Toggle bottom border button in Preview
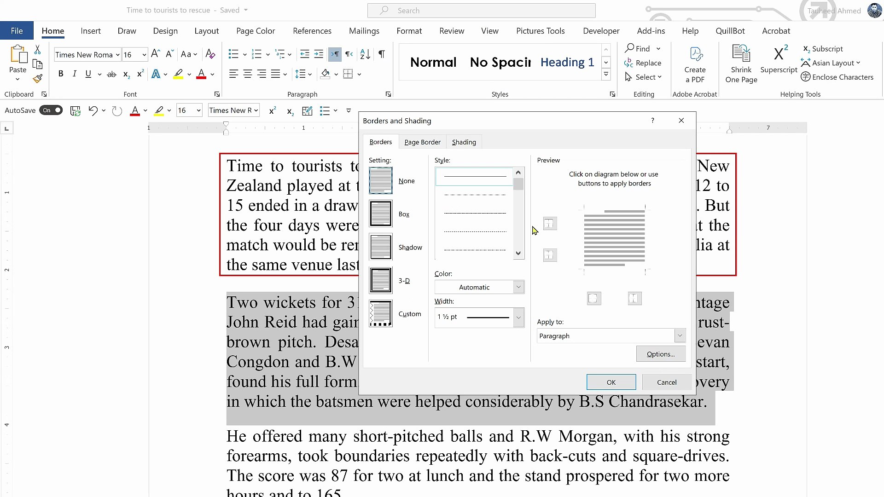 550,255
